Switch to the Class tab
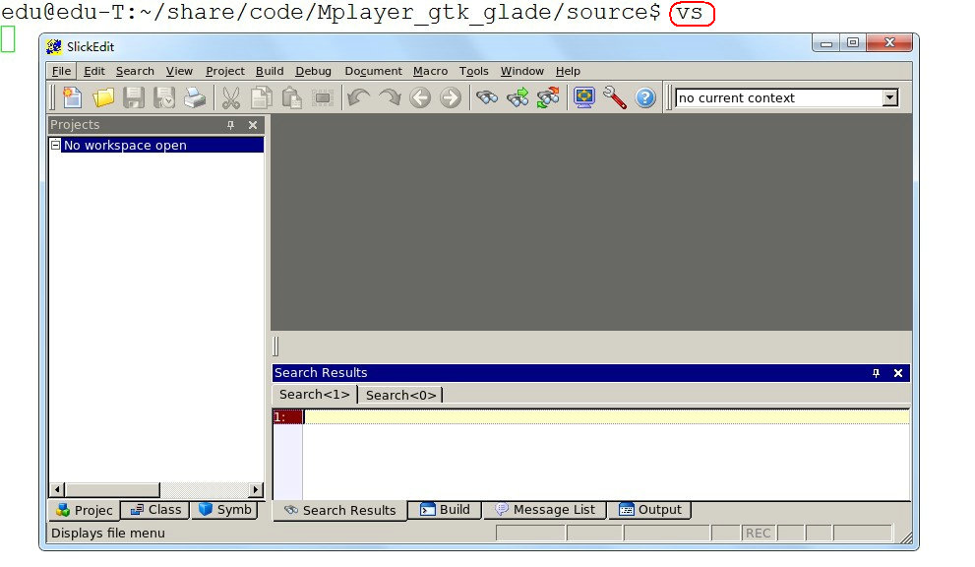This screenshot has width=975, height=567. click(x=155, y=510)
